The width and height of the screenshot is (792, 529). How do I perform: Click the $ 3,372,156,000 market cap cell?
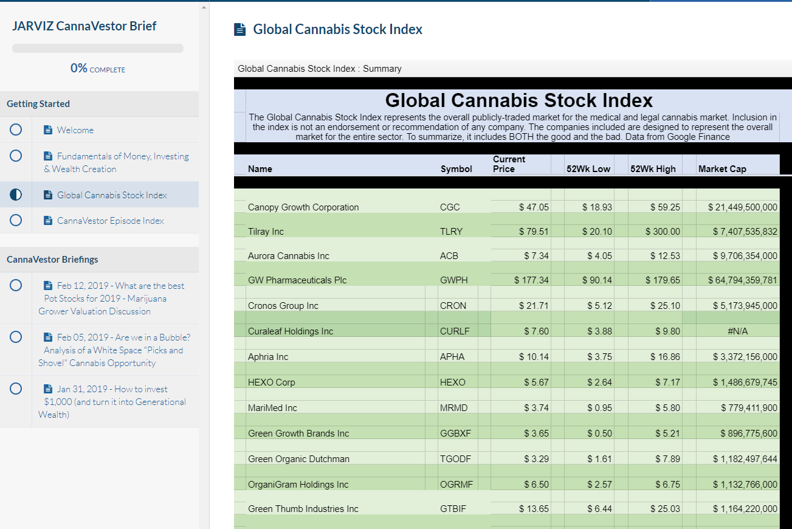coord(745,357)
